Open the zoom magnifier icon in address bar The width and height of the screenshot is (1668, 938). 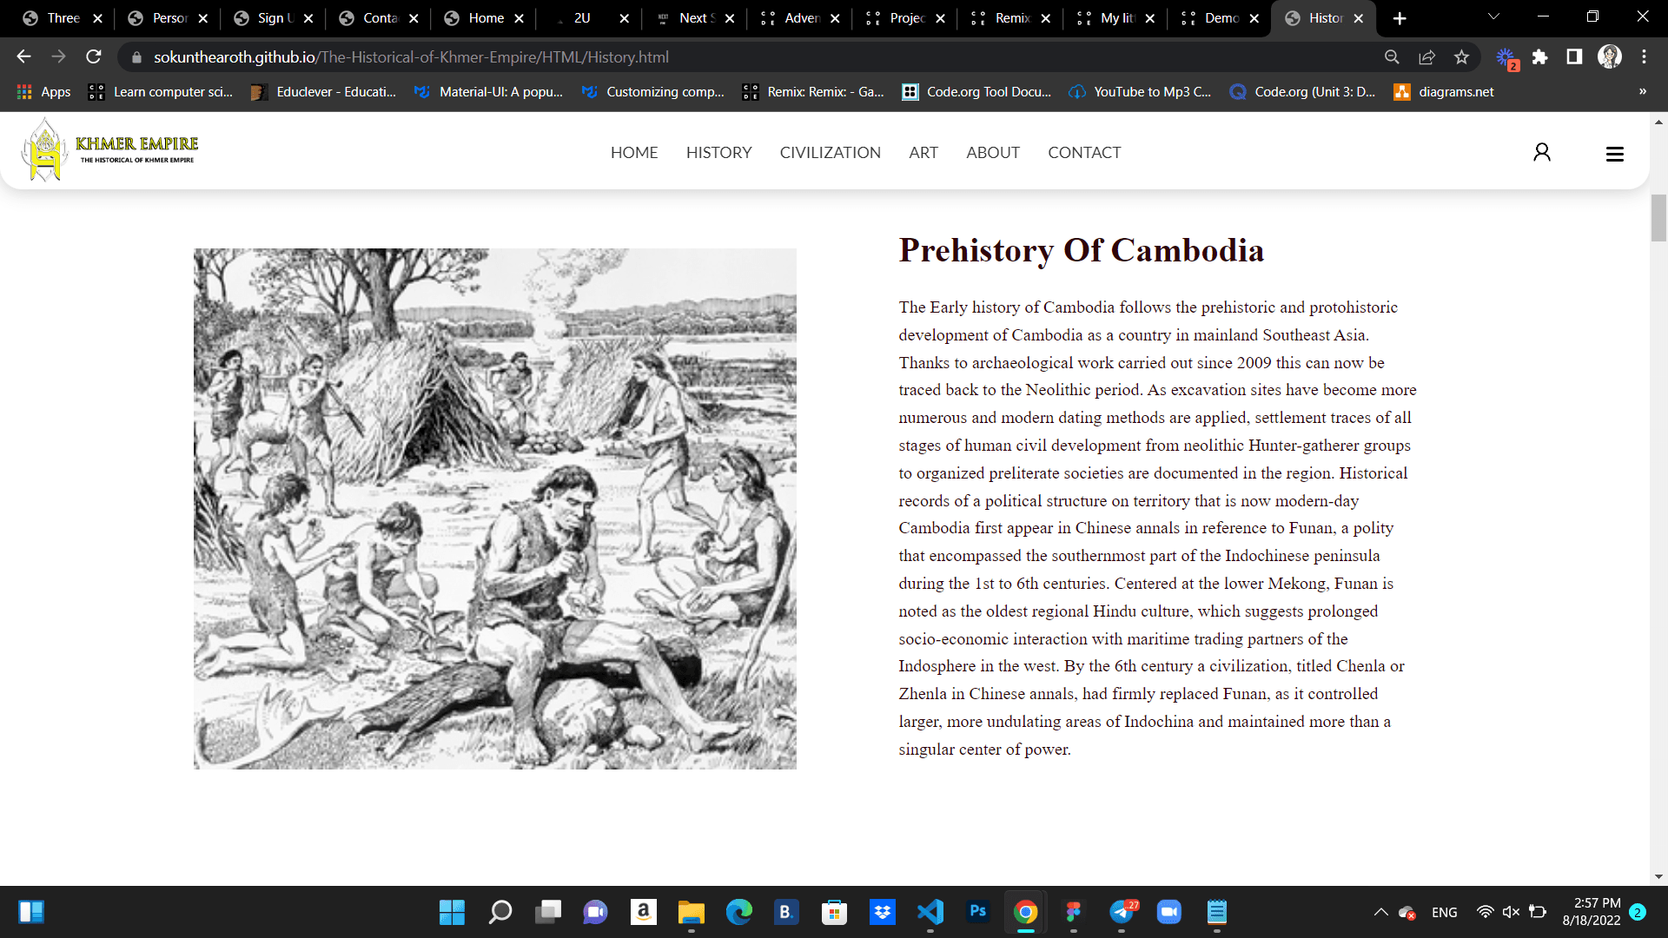click(x=1392, y=56)
